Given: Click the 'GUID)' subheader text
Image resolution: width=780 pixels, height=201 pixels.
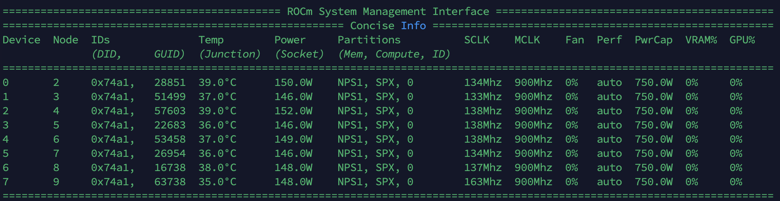Looking at the screenshot, I should point(170,54).
